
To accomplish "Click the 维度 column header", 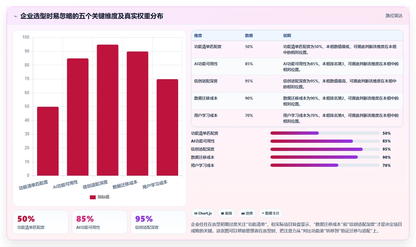I will 198,36.
